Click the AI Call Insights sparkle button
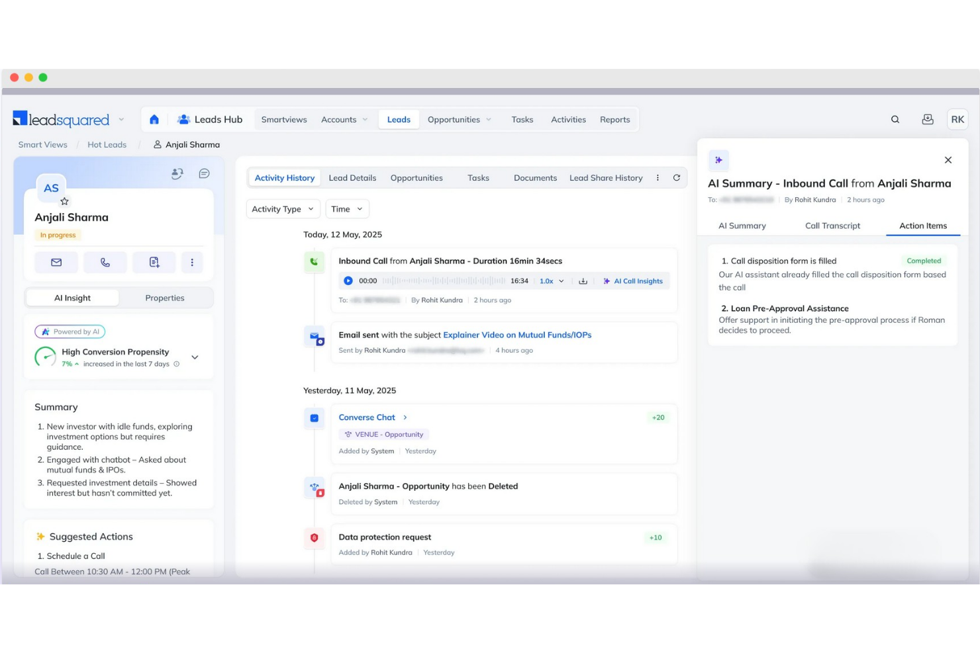The height and width of the screenshot is (653, 980). click(632, 281)
